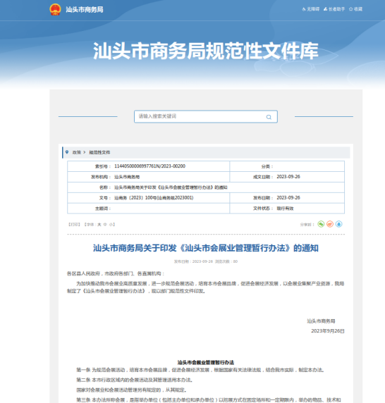
Task: Click the 名称 row document title text
Action: pyautogui.click(x=171, y=187)
